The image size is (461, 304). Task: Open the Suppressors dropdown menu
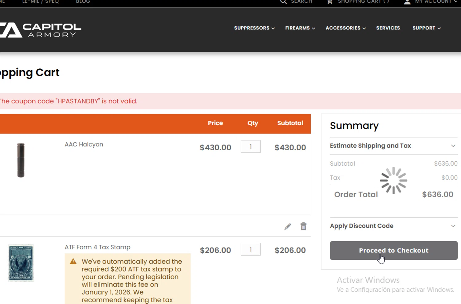tap(254, 28)
